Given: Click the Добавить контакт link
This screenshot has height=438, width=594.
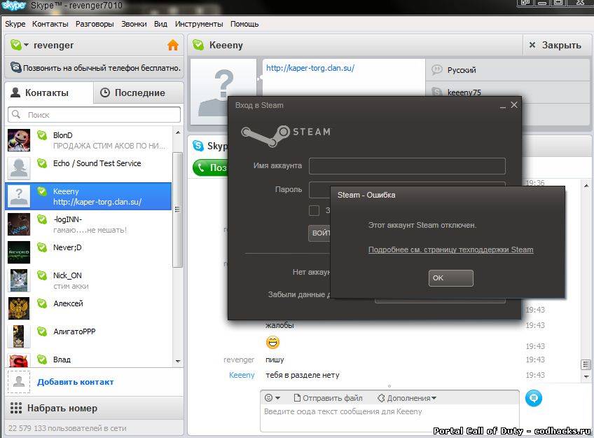Looking at the screenshot, I should (76, 382).
